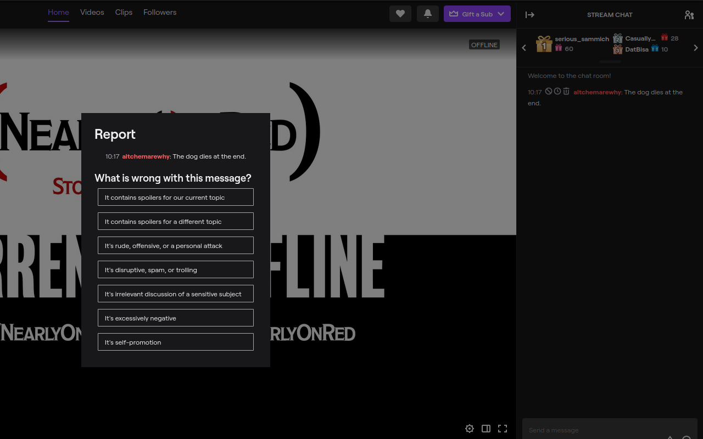
Task: Click the 10:17 timestamp in stream chat
Action: tap(535, 92)
